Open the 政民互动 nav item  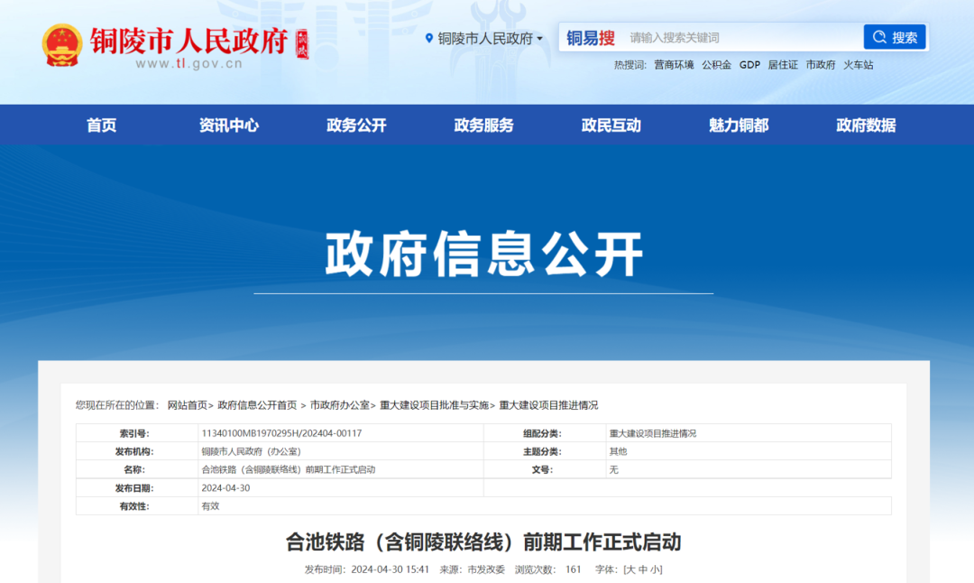point(611,125)
